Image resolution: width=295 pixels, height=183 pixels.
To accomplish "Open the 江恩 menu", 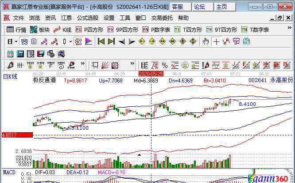I will click(x=66, y=18).
